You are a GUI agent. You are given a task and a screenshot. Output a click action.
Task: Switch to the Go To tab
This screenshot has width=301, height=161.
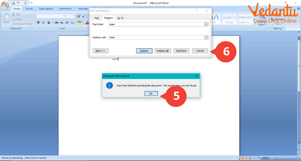pos(120,18)
